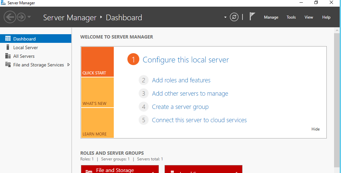Click the vertical scrollbar up arrow
The width and height of the screenshot is (341, 173).
click(337, 30)
